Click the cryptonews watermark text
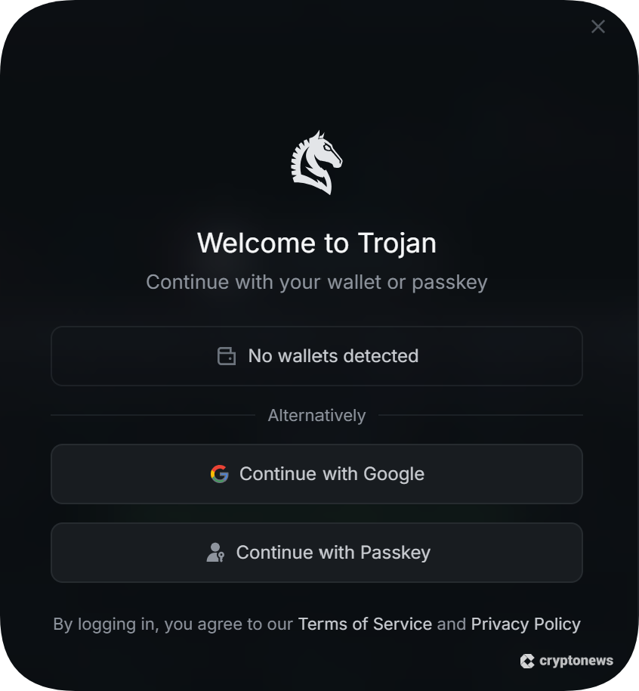The width and height of the screenshot is (639, 691). point(576,662)
